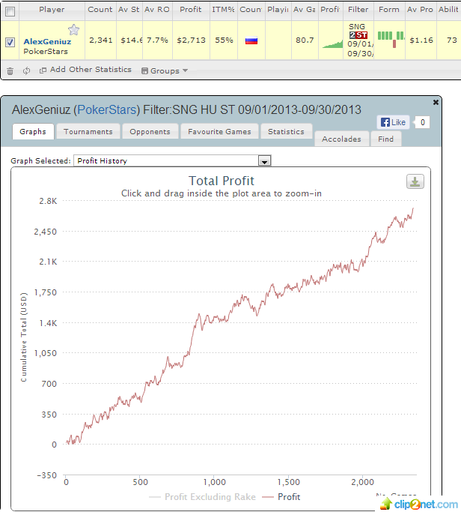Click the 73 ability cell
Viewport: 461px width, 512px height.
click(451, 40)
